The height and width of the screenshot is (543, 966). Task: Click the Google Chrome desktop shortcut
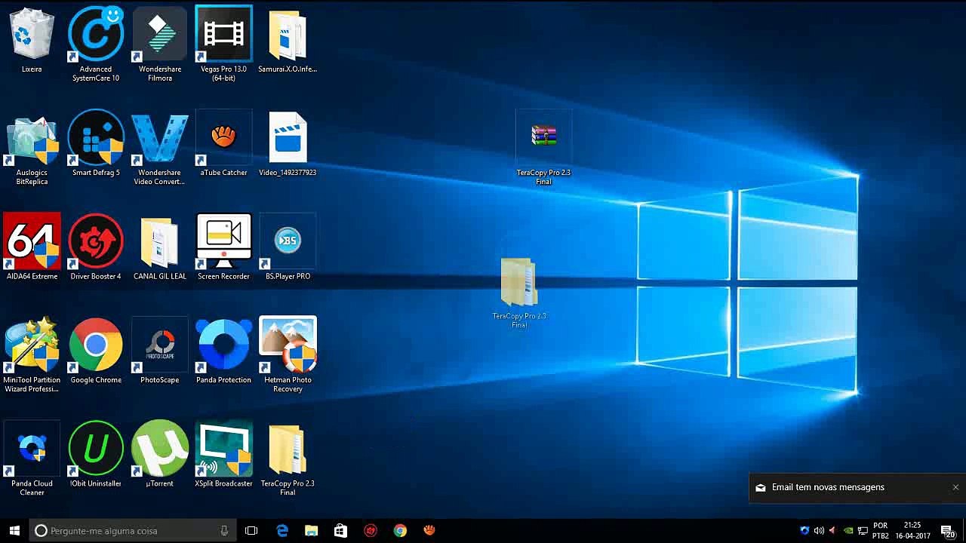96,351
